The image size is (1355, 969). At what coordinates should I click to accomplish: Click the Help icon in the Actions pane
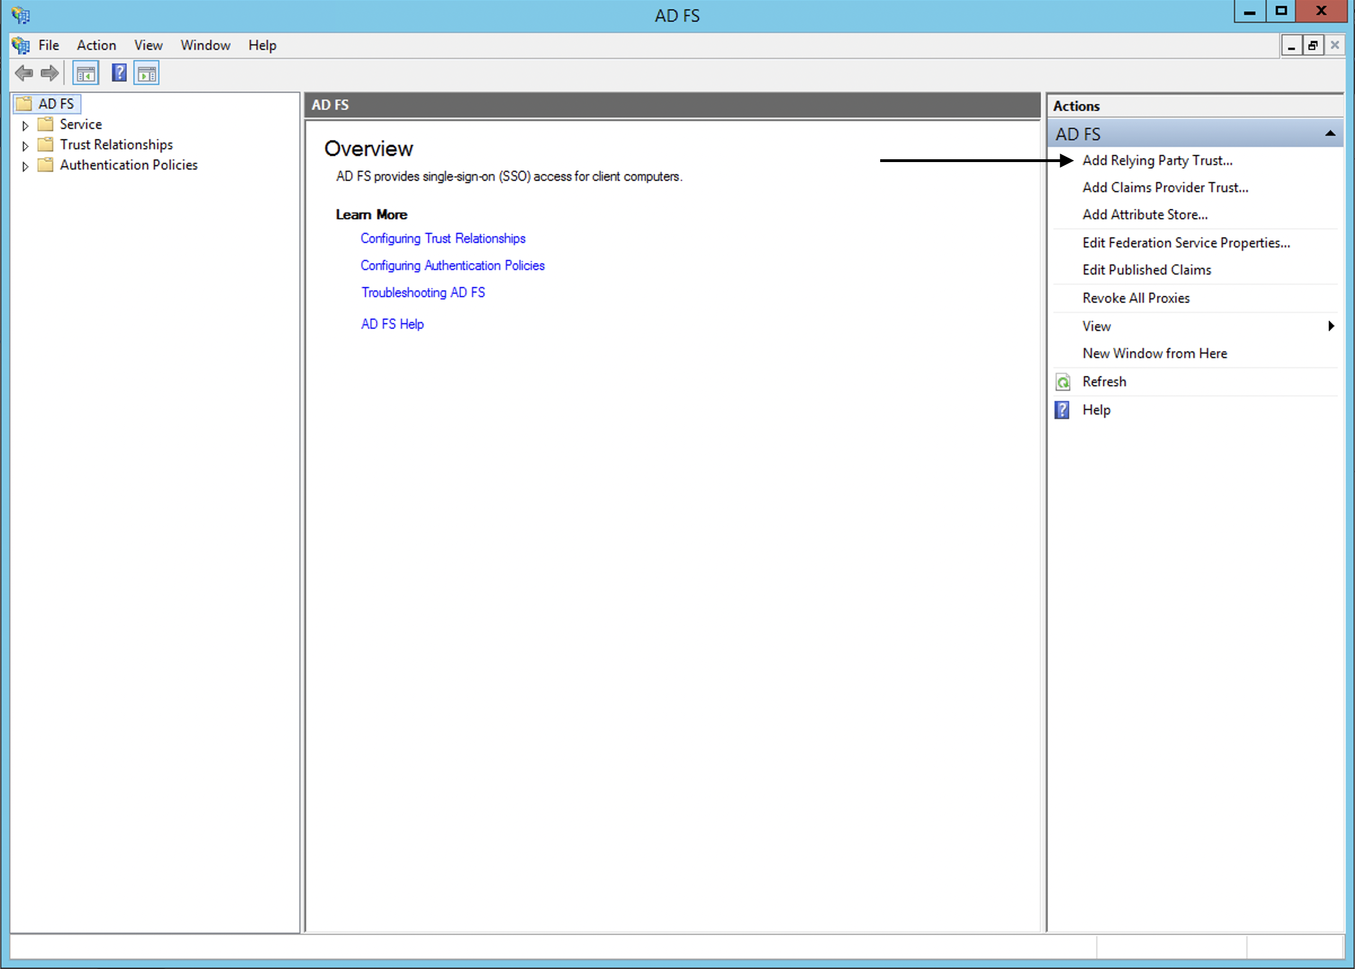[x=1063, y=410]
